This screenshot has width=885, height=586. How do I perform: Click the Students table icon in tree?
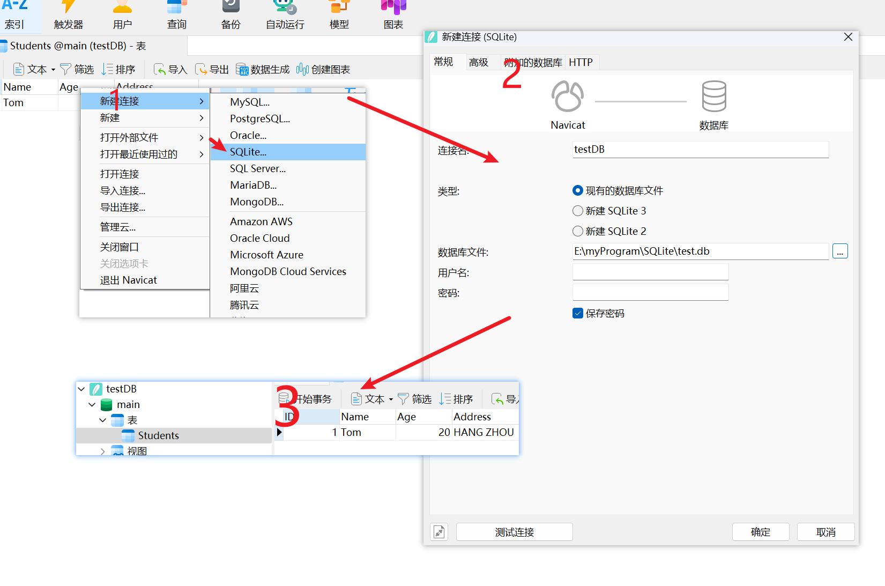(x=128, y=435)
